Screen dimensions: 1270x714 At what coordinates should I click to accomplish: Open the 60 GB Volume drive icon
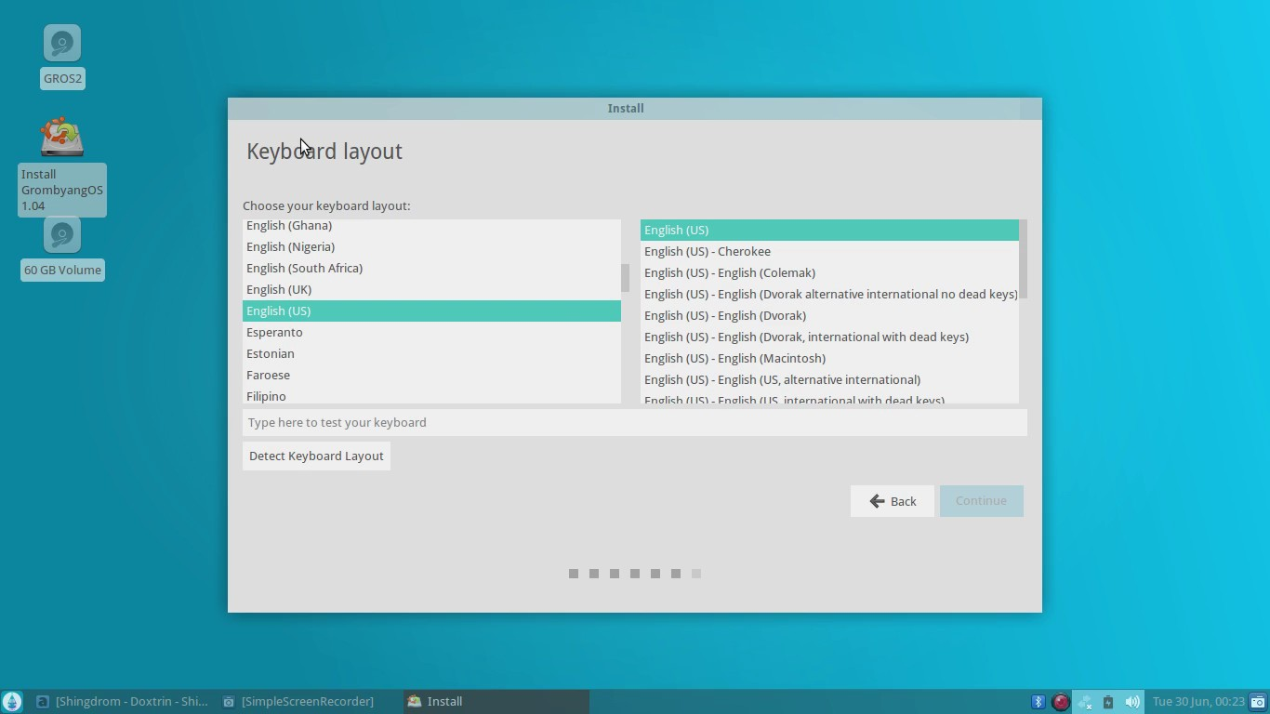coord(62,235)
